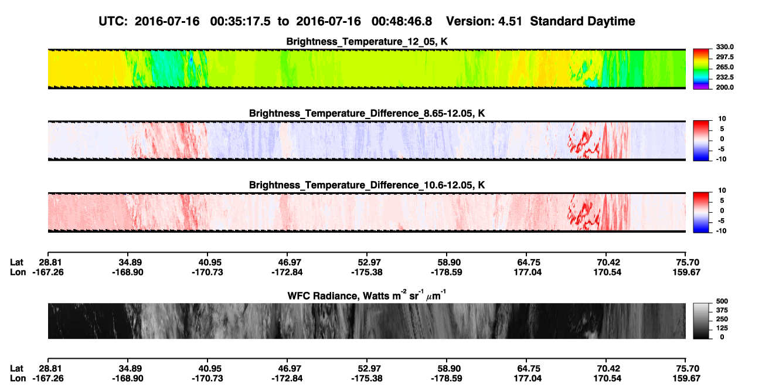Click the grayscale colorbar for WFC Radiance
The height and width of the screenshot is (391, 762).
pos(701,321)
